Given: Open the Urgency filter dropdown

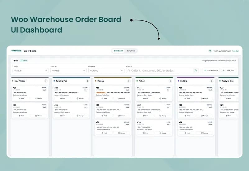Looking at the screenshot, I should coord(106,71).
